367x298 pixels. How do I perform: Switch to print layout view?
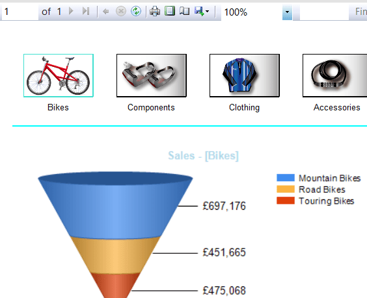click(170, 11)
